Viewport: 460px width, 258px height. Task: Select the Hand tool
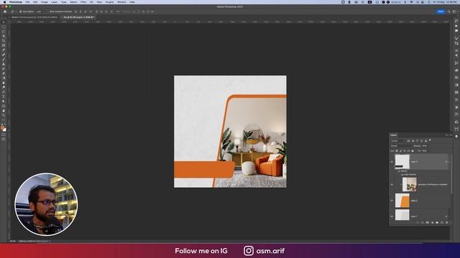tap(4, 111)
